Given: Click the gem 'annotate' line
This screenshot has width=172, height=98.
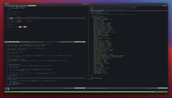Looking at the screenshot, I should 16,76.
